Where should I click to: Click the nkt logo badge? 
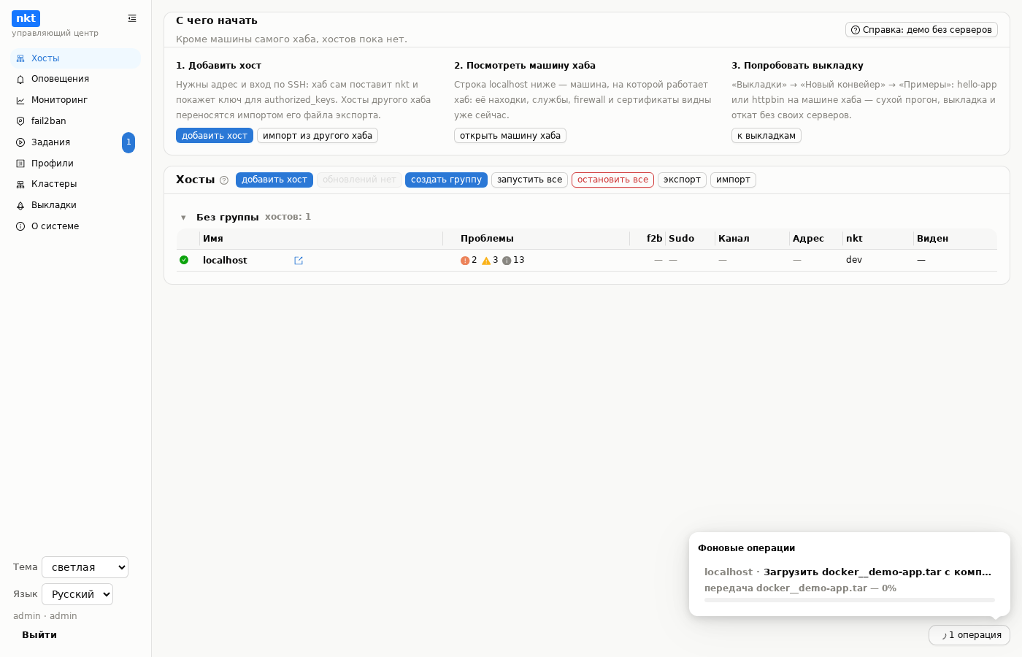pos(26,18)
